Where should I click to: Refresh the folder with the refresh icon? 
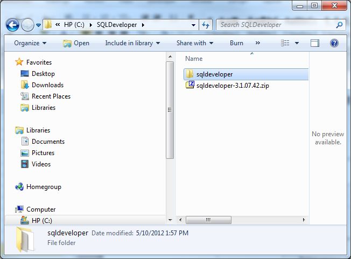[206, 25]
